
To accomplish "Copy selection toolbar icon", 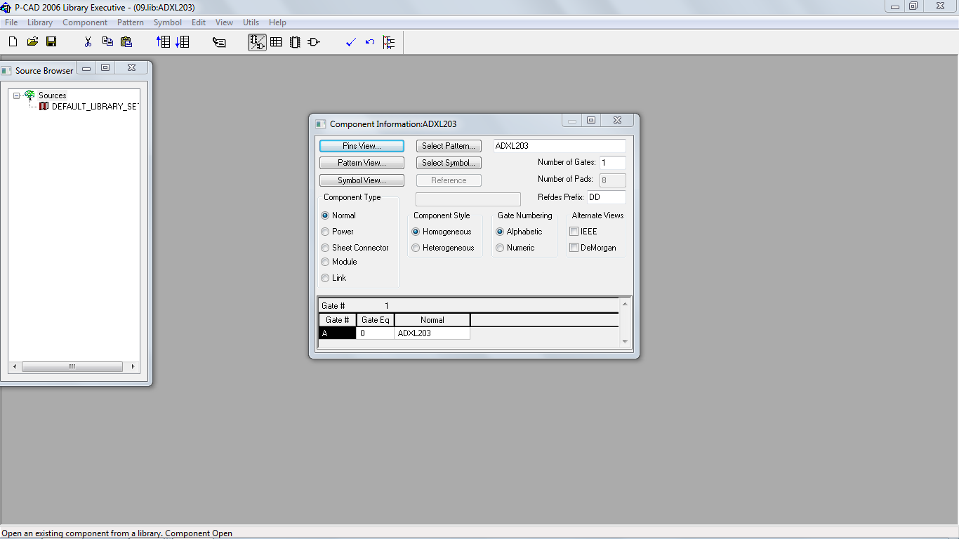I will tap(107, 42).
